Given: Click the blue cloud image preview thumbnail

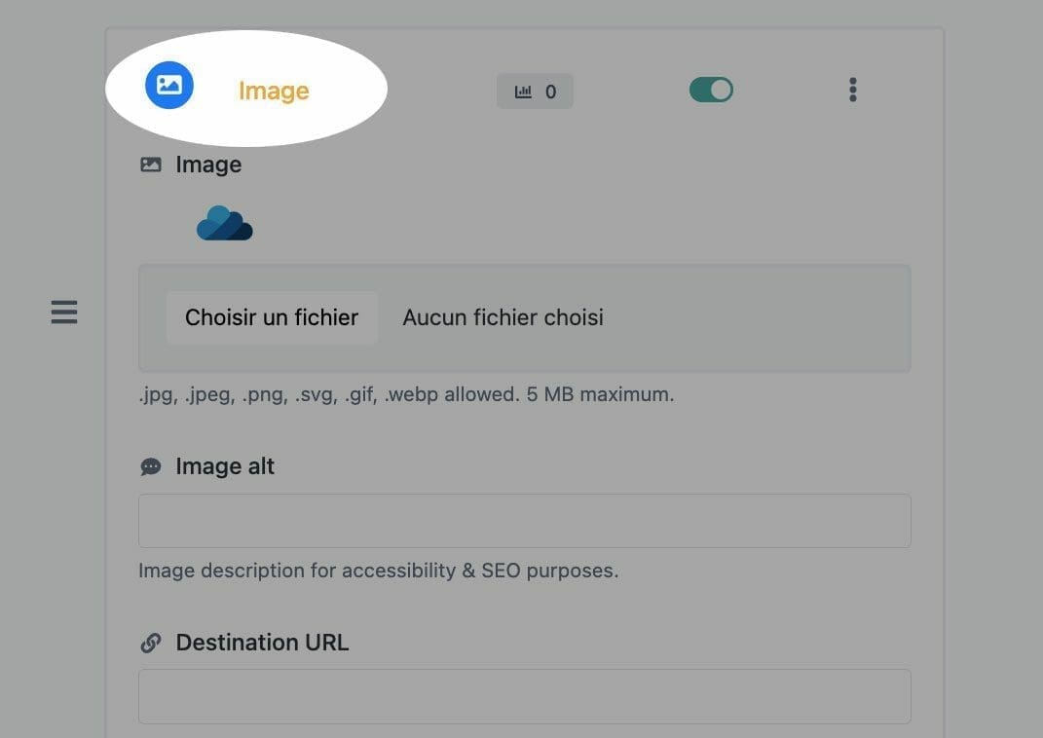Looking at the screenshot, I should 225,223.
